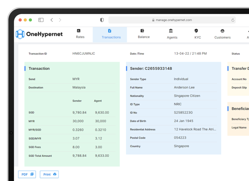Open the Customers tab
The height and width of the screenshot is (181, 249).
pyautogui.click(x=222, y=38)
